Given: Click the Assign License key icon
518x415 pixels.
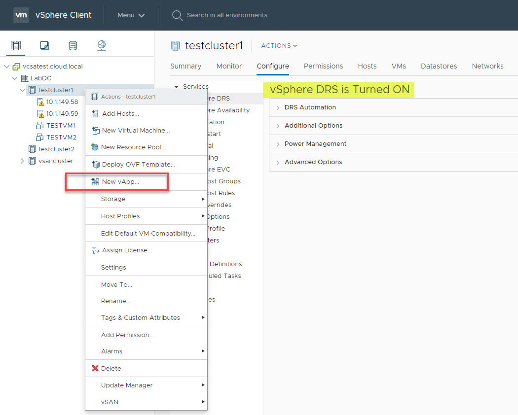Looking at the screenshot, I should (96, 250).
